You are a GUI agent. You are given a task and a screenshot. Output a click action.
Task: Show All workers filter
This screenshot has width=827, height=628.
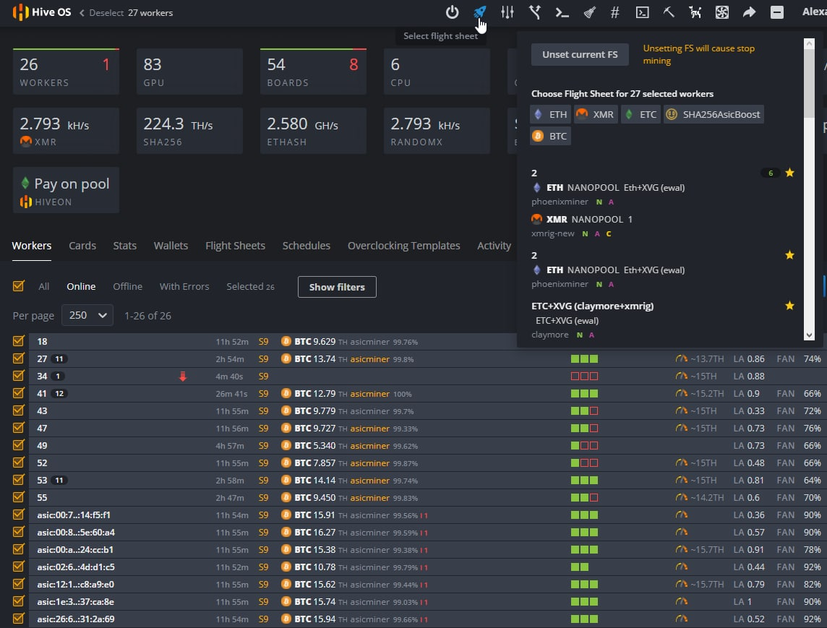pos(44,286)
